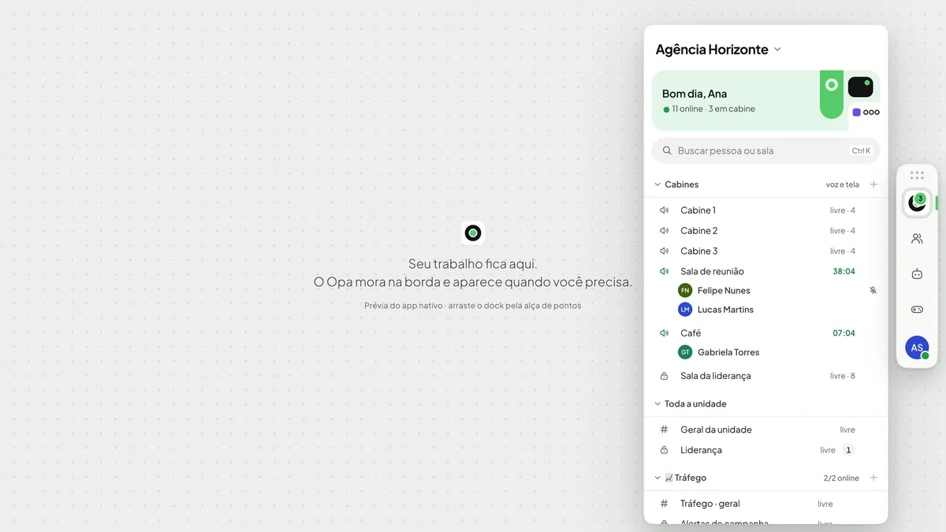Click the lock icon beside Sala da liderança
This screenshot has height=532, width=946.
tap(664, 376)
